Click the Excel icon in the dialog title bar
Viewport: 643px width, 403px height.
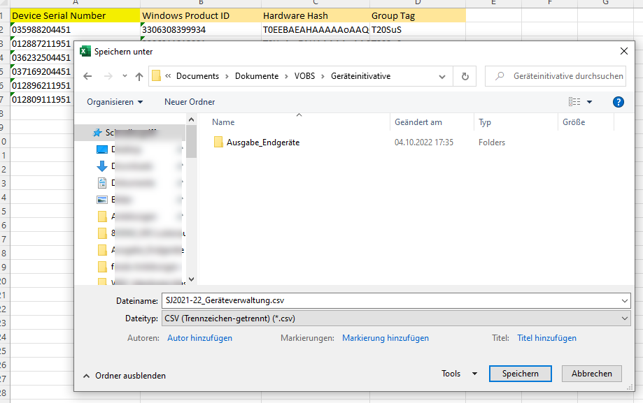[85, 50]
